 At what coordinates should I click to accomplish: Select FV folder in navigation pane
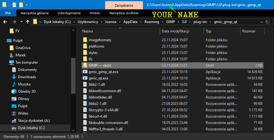coord(17,31)
